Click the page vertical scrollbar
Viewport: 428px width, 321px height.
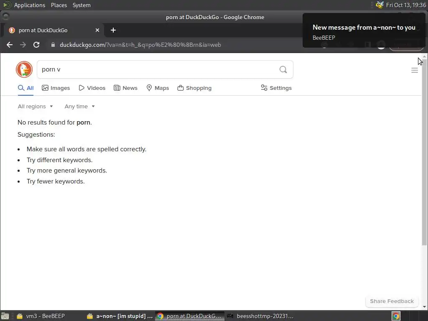coord(424,152)
